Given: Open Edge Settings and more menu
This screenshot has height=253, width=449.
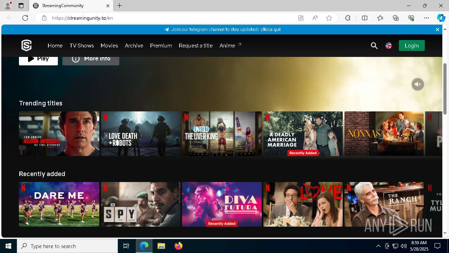Looking at the screenshot, I should coord(427,18).
